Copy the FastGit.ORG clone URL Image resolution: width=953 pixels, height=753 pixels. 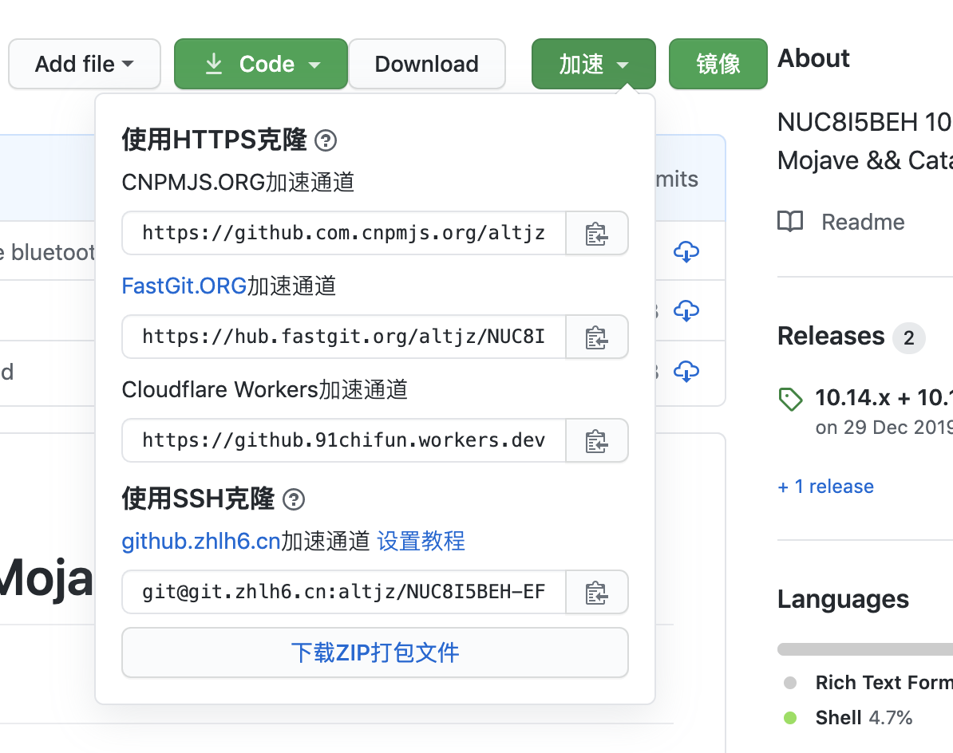[x=596, y=337]
